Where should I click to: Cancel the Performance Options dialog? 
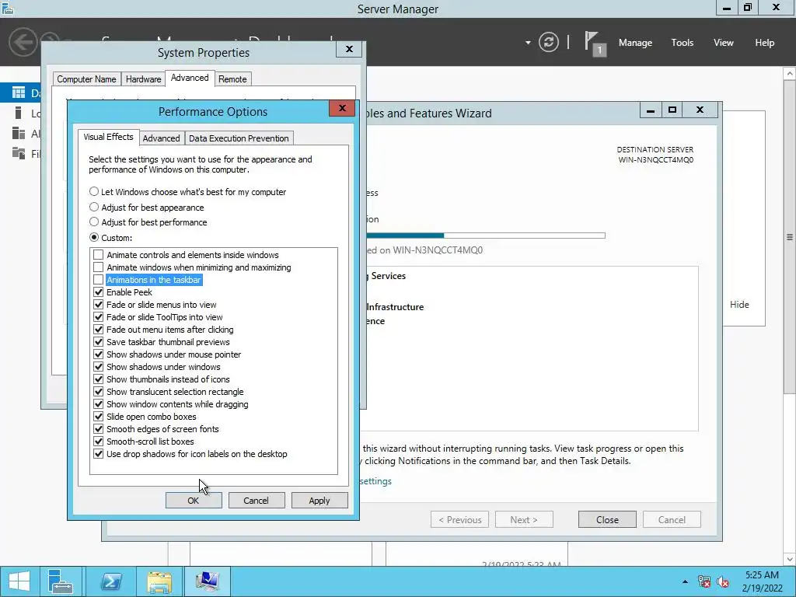[x=256, y=501]
